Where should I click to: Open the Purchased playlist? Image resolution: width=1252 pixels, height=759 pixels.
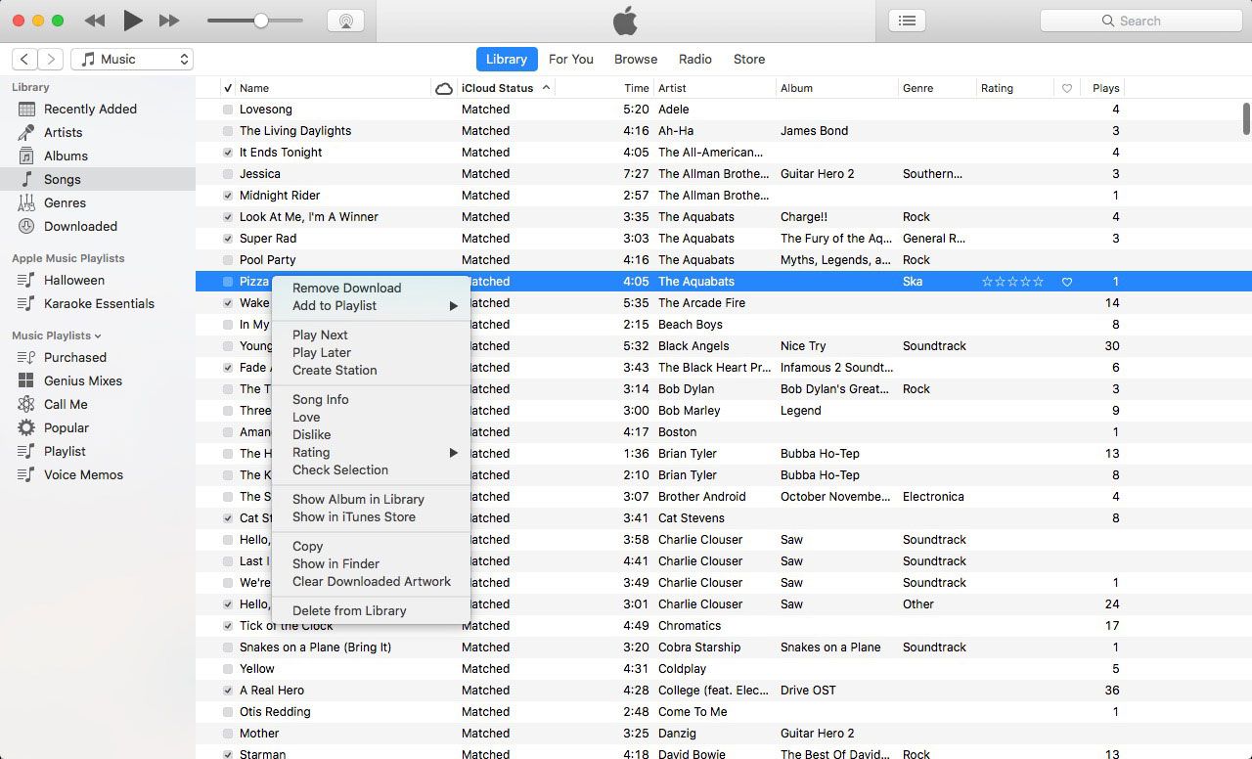(x=75, y=358)
